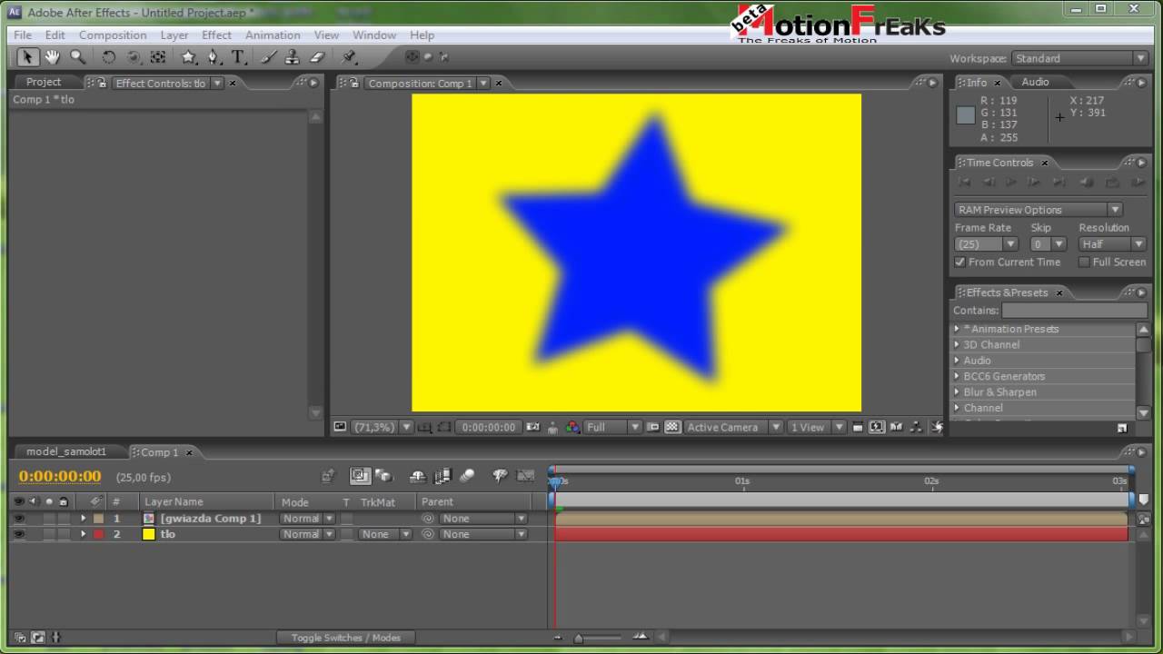Click the 0:00:00:00 timecode in viewer
Image resolution: width=1163 pixels, height=654 pixels.
pos(489,427)
